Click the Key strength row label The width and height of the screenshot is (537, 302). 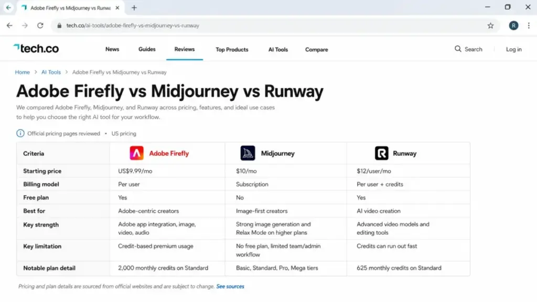click(41, 224)
